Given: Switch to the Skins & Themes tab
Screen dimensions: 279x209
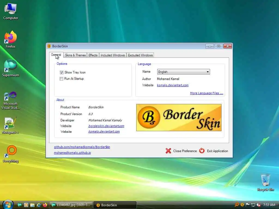Looking at the screenshot, I should [x=75, y=55].
